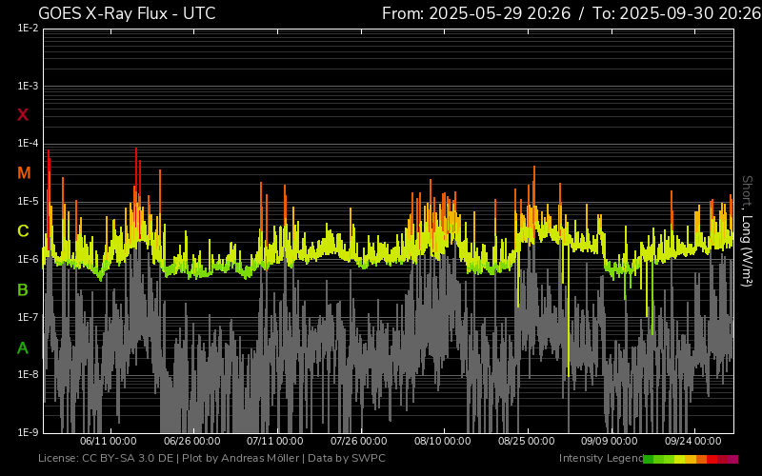Click the 1E-7 y-axis label
762x476 pixels.
[x=28, y=317]
